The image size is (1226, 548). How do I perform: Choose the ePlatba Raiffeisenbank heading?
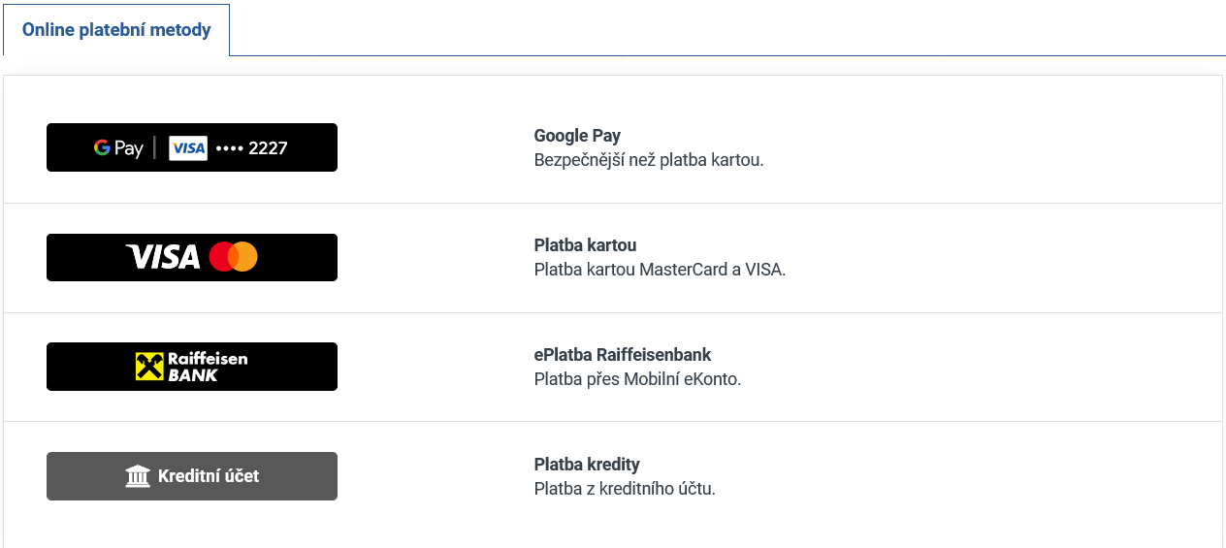pyautogui.click(x=623, y=355)
